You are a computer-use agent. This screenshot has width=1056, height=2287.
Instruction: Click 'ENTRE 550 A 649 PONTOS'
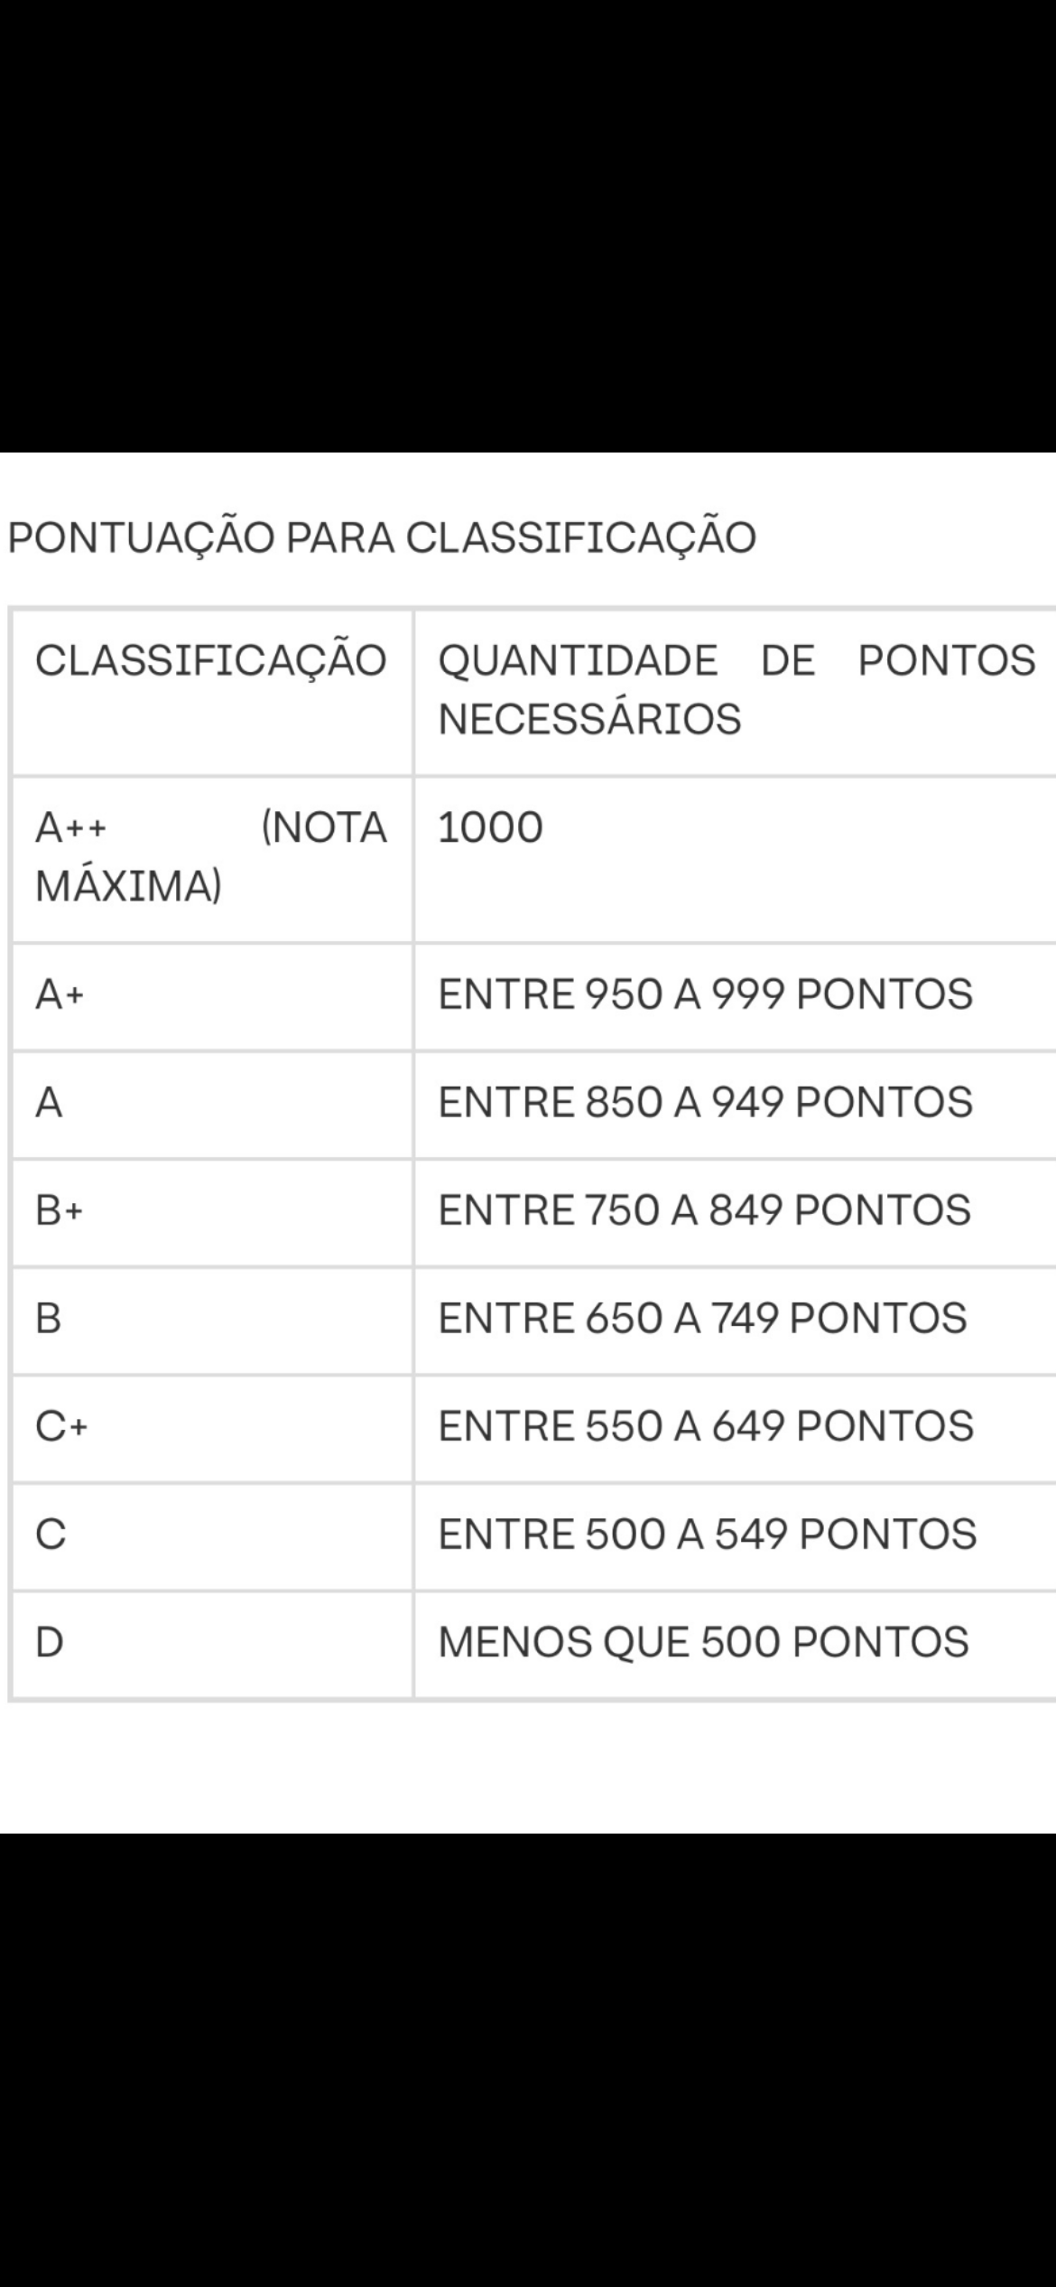[705, 1426]
